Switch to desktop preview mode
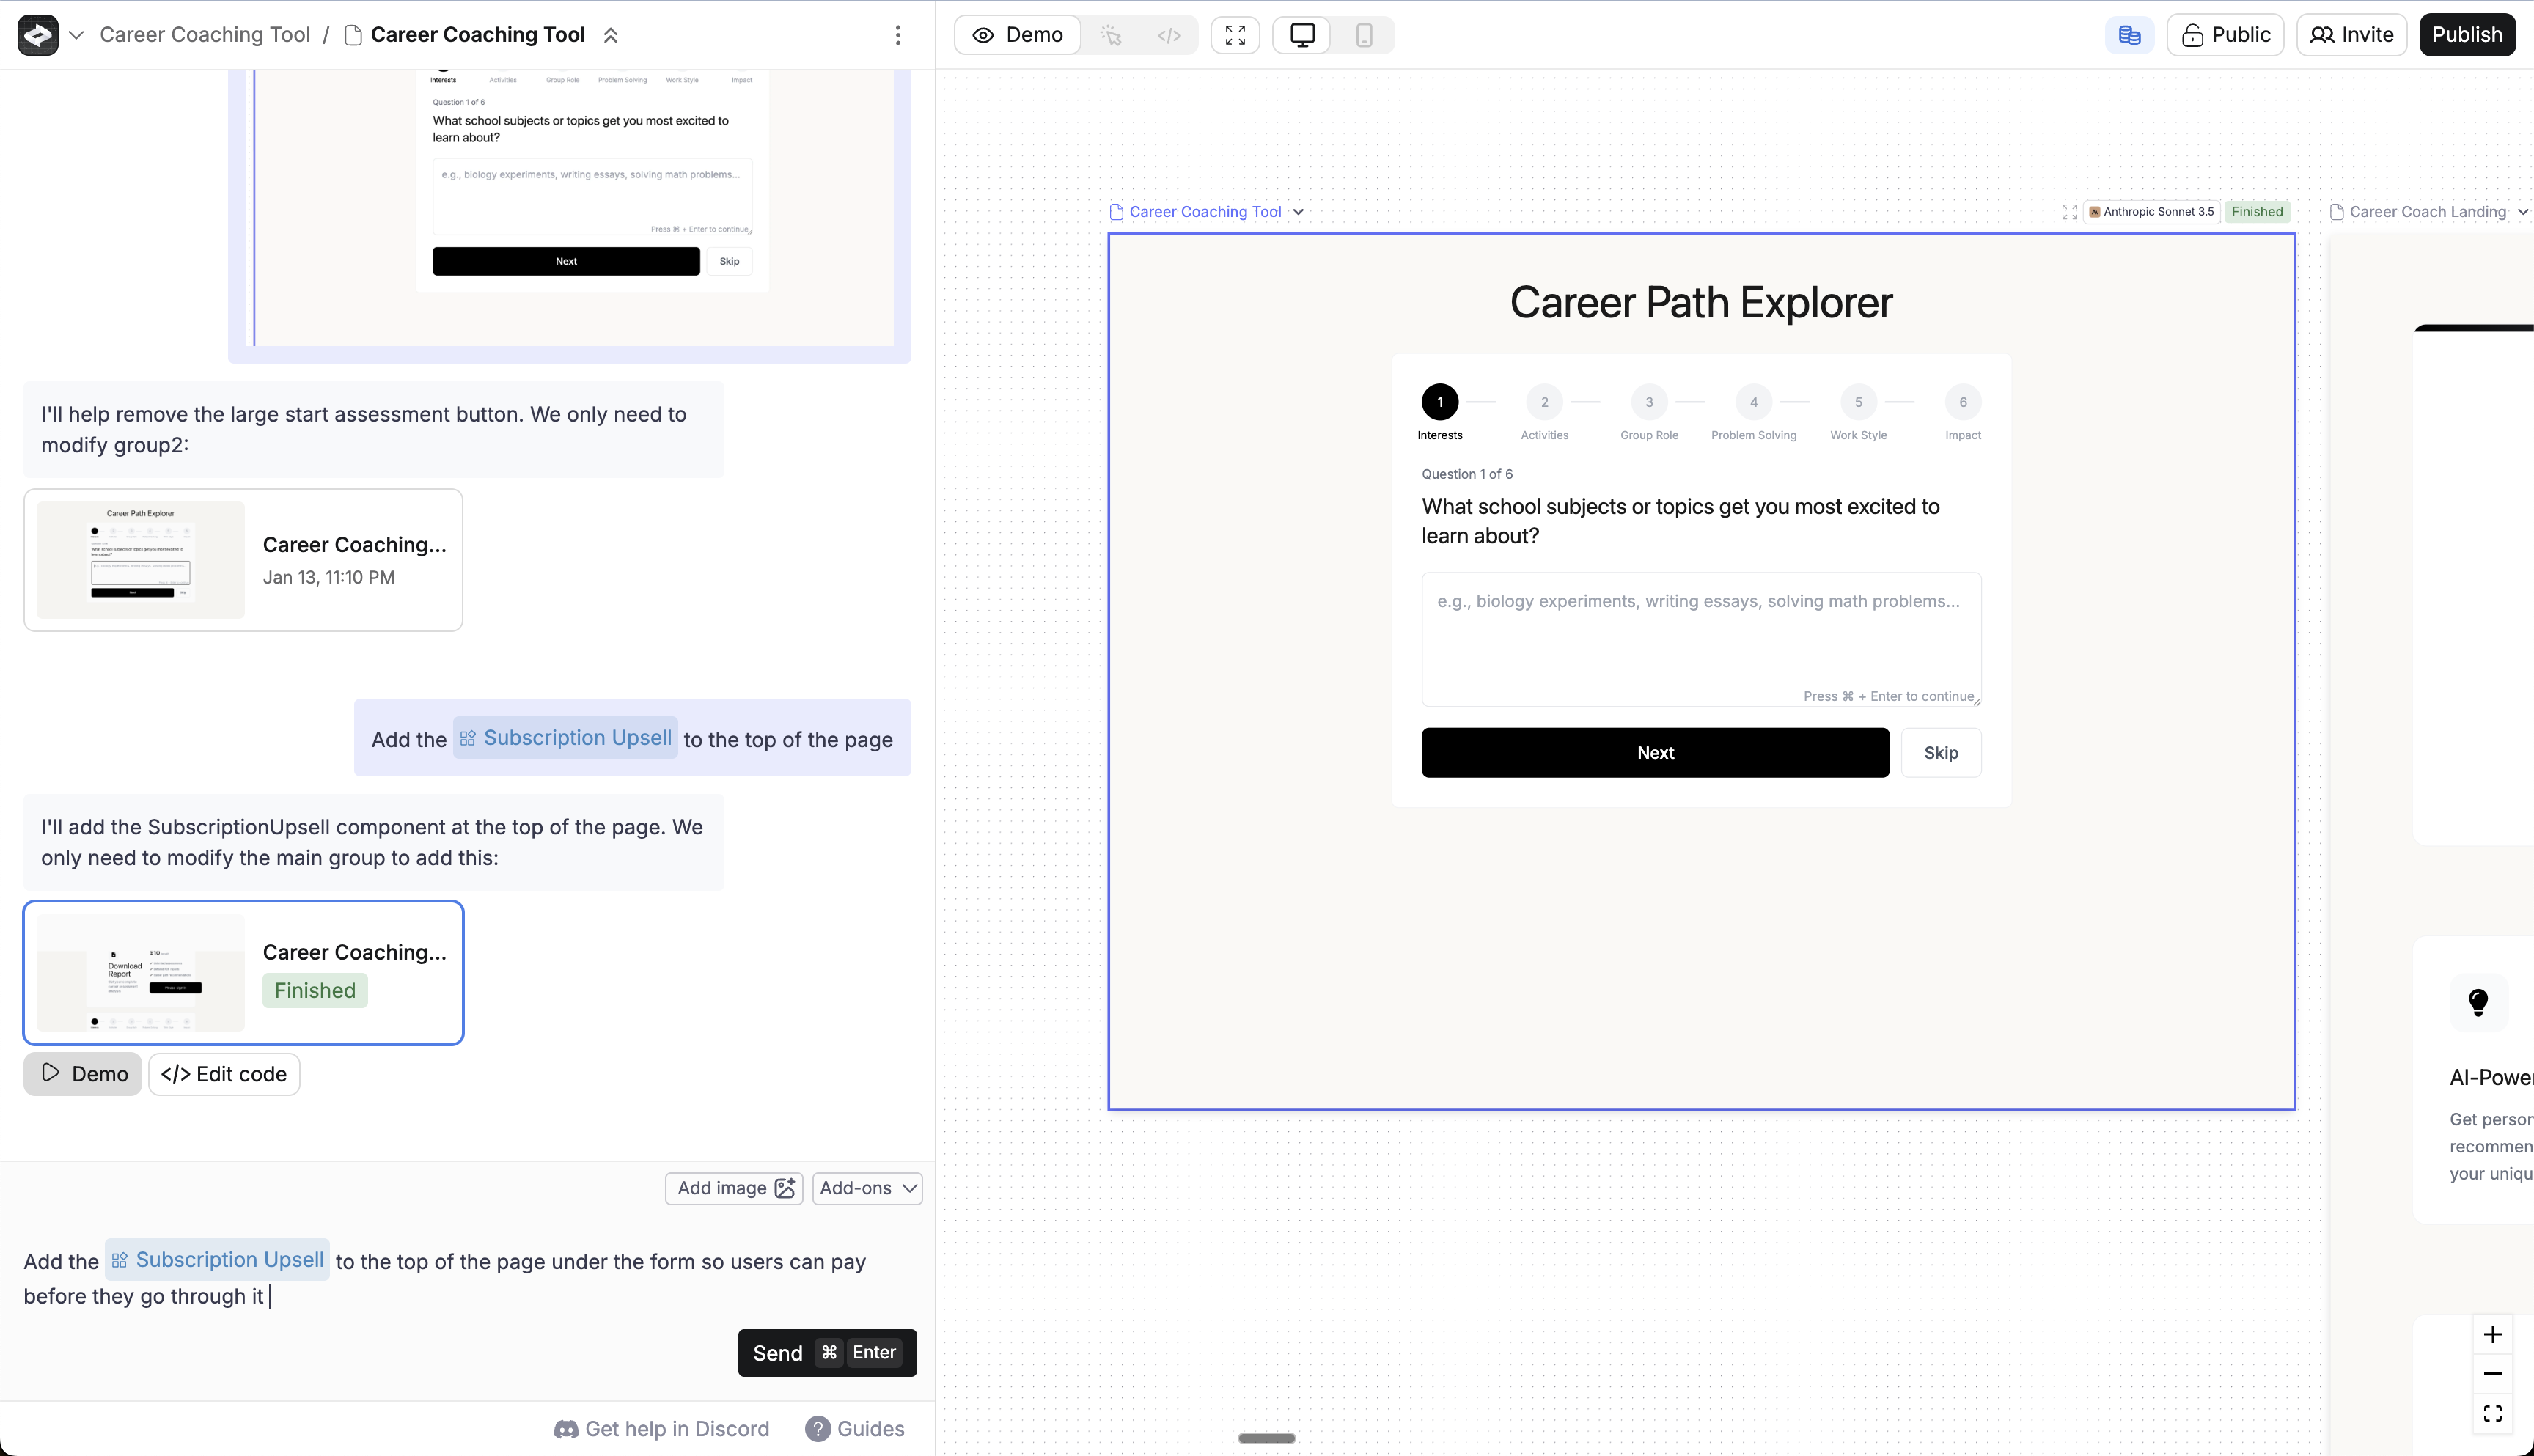The width and height of the screenshot is (2534, 1456). pos(1302,35)
